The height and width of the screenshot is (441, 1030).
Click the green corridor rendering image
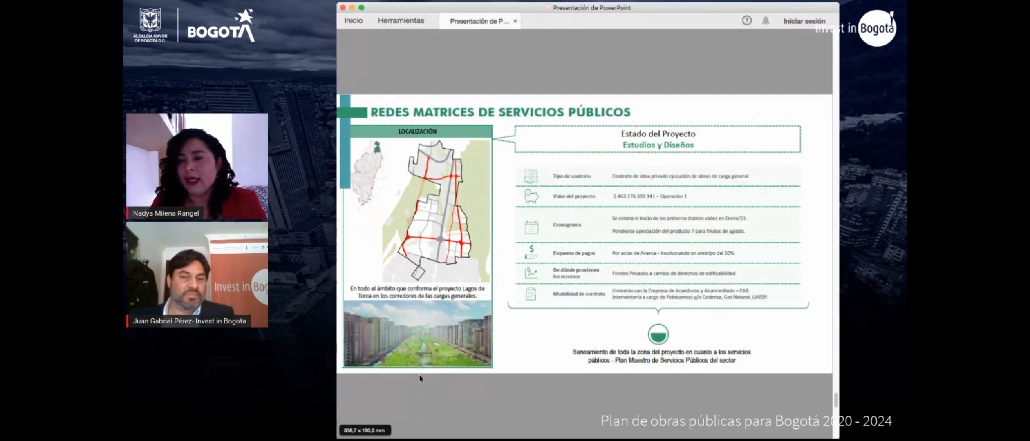click(x=418, y=334)
